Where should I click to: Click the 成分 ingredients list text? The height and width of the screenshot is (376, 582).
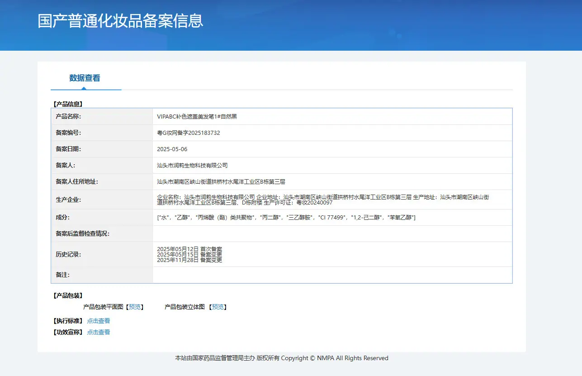(x=286, y=218)
